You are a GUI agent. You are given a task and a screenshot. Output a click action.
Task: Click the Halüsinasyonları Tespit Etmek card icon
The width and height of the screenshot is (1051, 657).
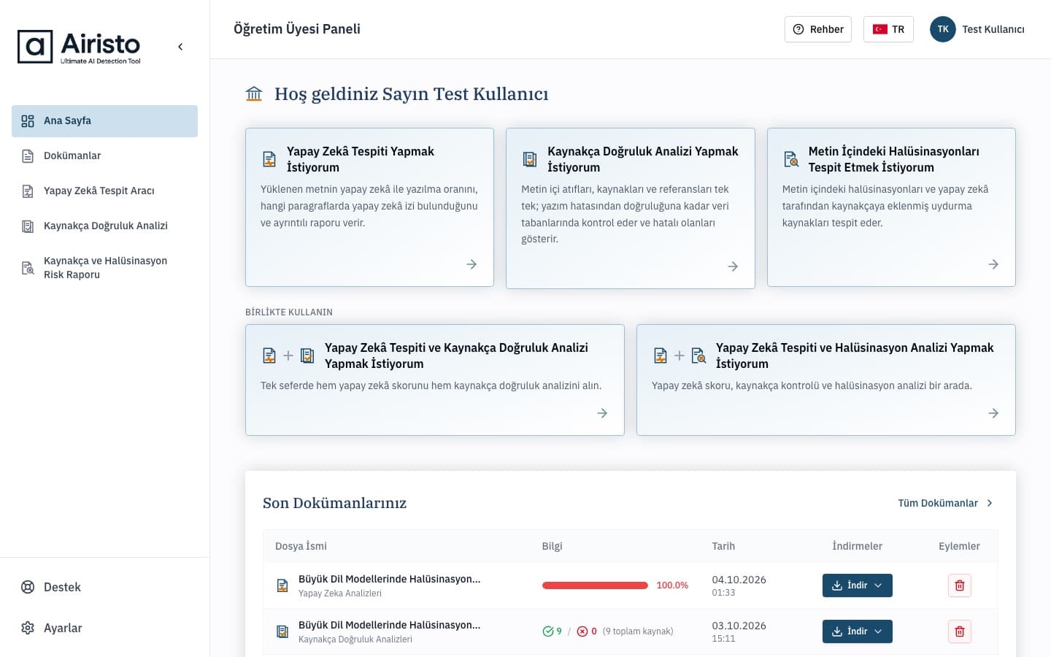pyautogui.click(x=791, y=159)
